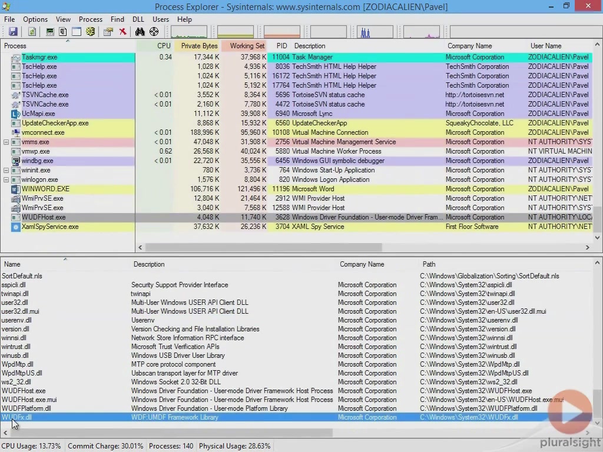Click the DLL pane scroll left arrow
The width and height of the screenshot is (603, 452).
click(5, 433)
